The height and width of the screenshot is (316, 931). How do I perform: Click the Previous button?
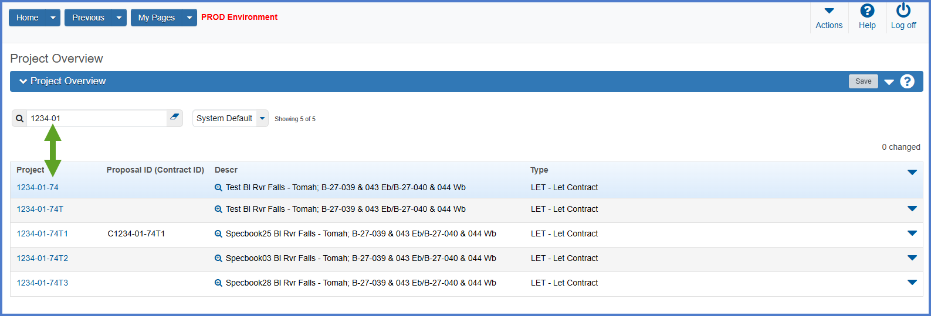pyautogui.click(x=88, y=18)
